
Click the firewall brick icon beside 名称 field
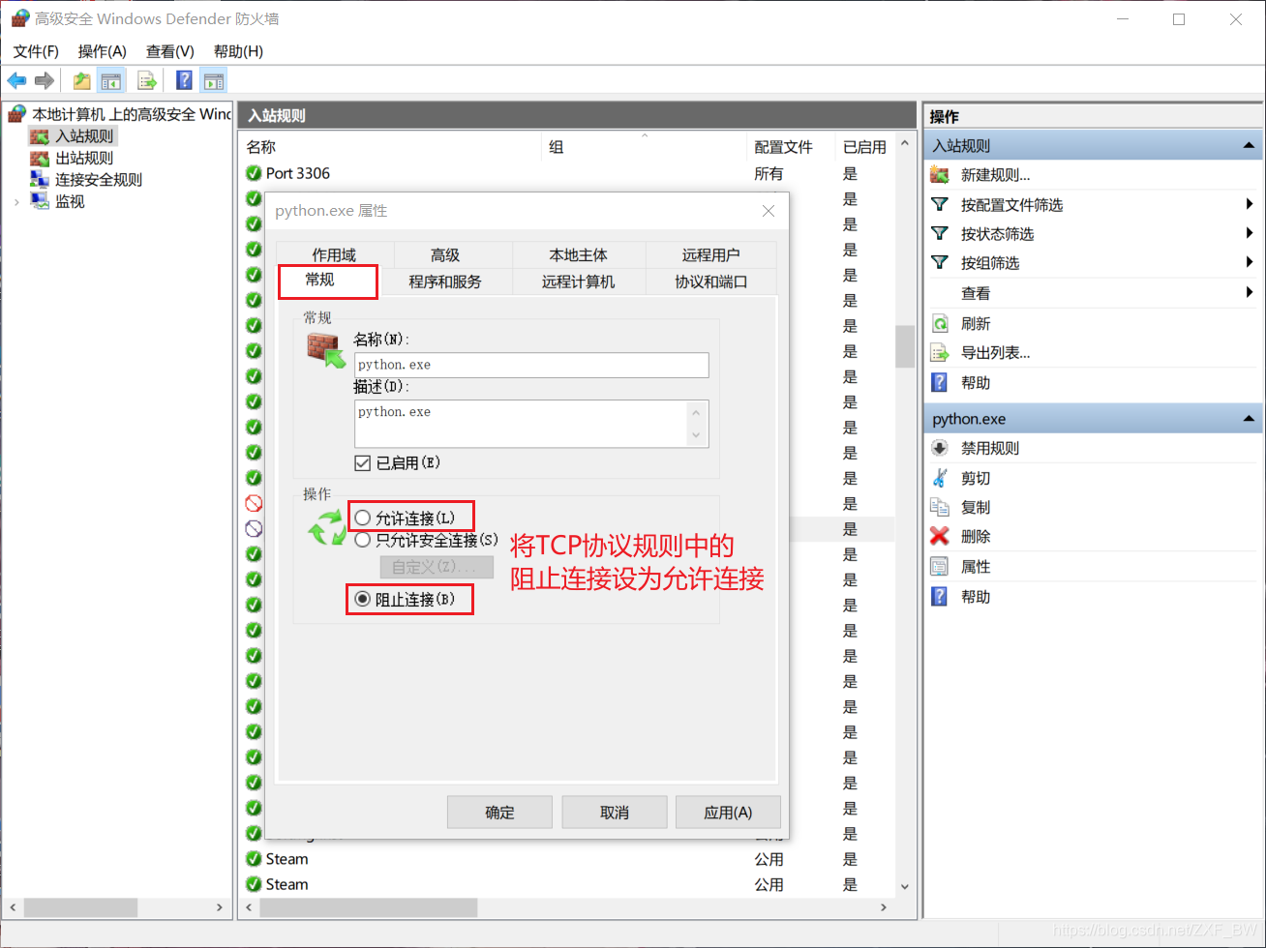[x=327, y=349]
